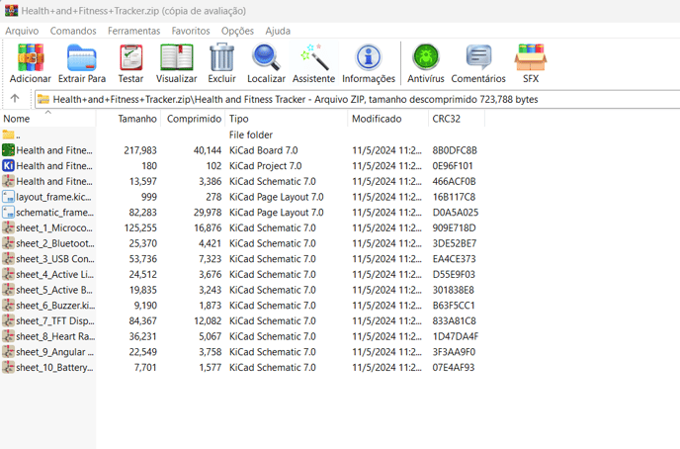680x449 pixels.
Task: Open the Favoritos menu
Action: tap(191, 31)
